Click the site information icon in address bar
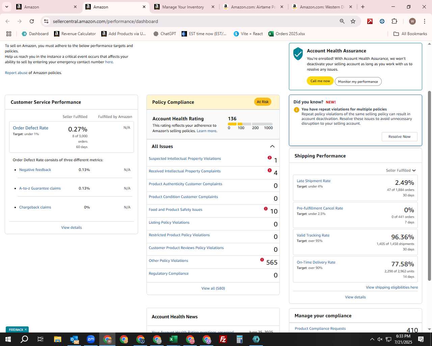 (46, 21)
